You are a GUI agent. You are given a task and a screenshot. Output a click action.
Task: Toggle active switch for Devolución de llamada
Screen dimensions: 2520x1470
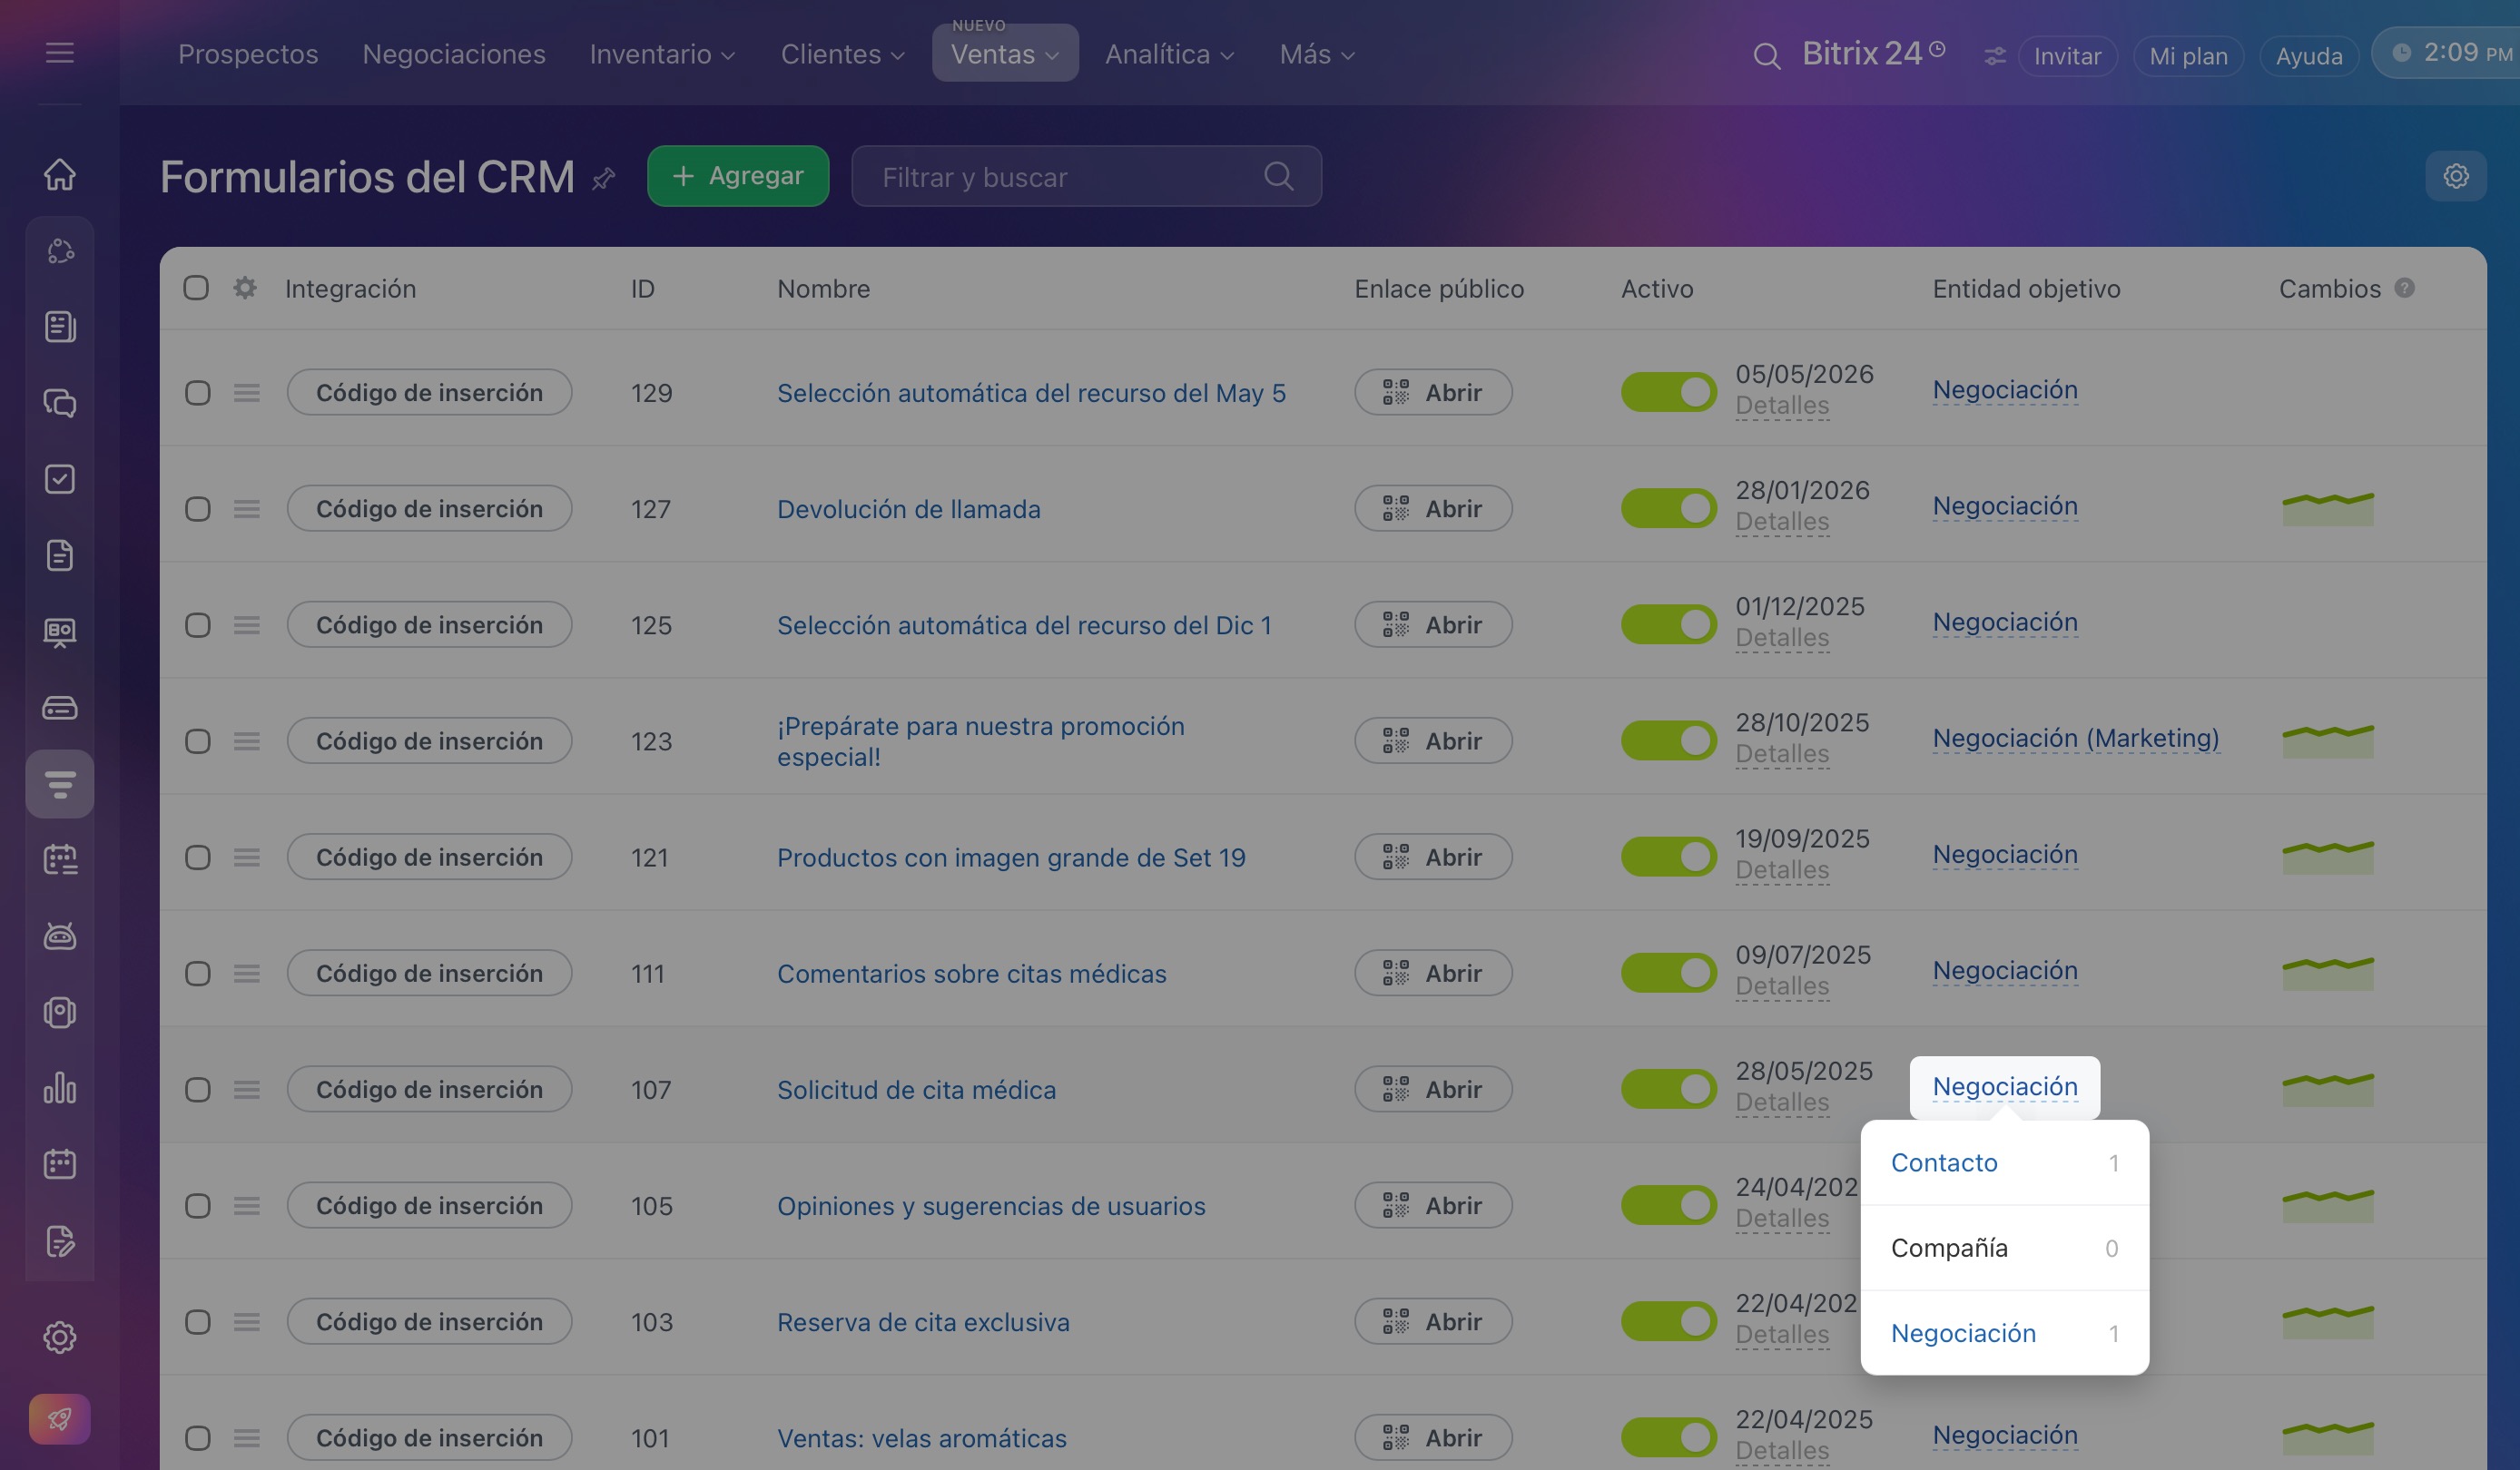(1668, 507)
